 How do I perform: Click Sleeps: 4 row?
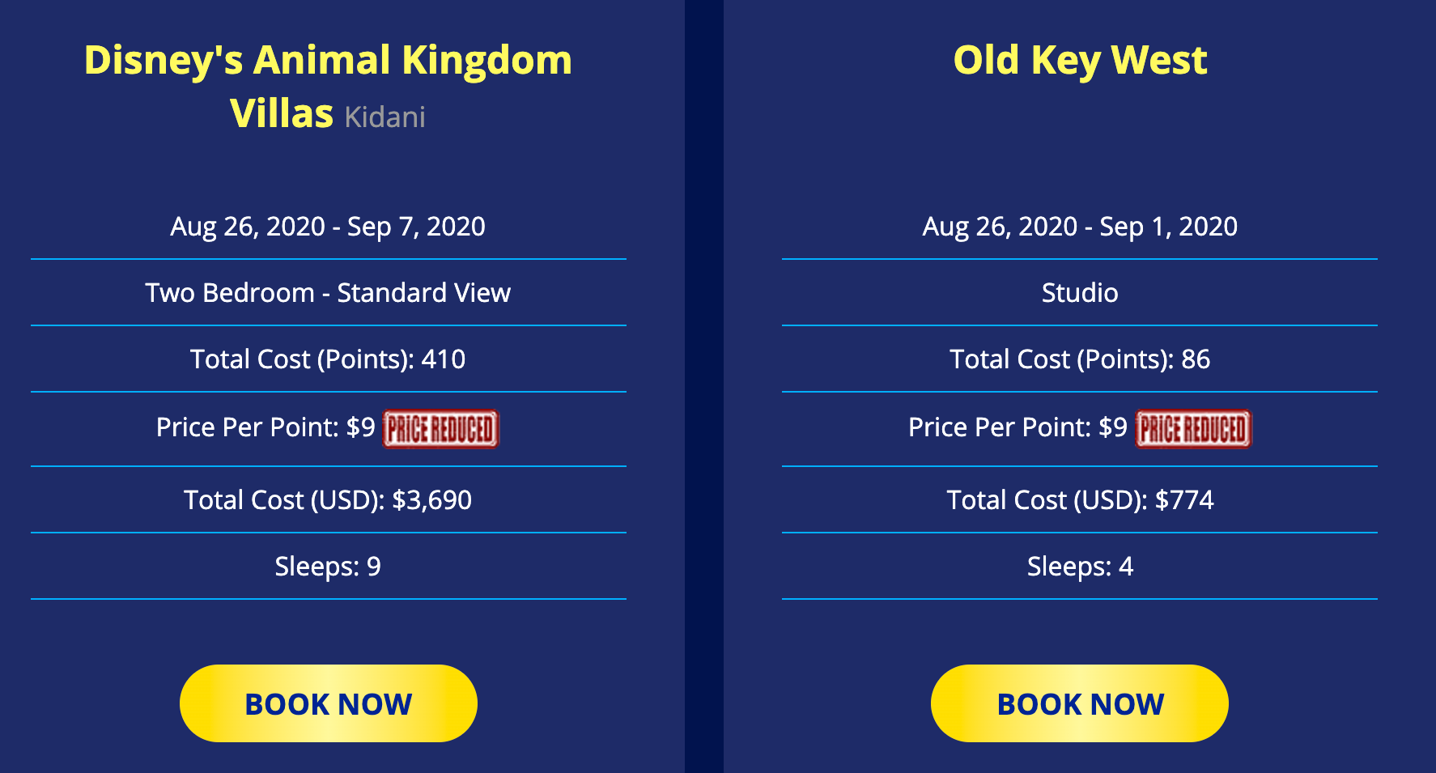pyautogui.click(x=1080, y=566)
